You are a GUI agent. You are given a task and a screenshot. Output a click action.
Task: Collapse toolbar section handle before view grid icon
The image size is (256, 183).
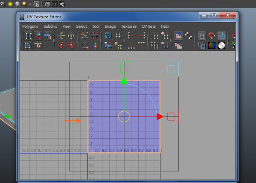[x=194, y=41]
